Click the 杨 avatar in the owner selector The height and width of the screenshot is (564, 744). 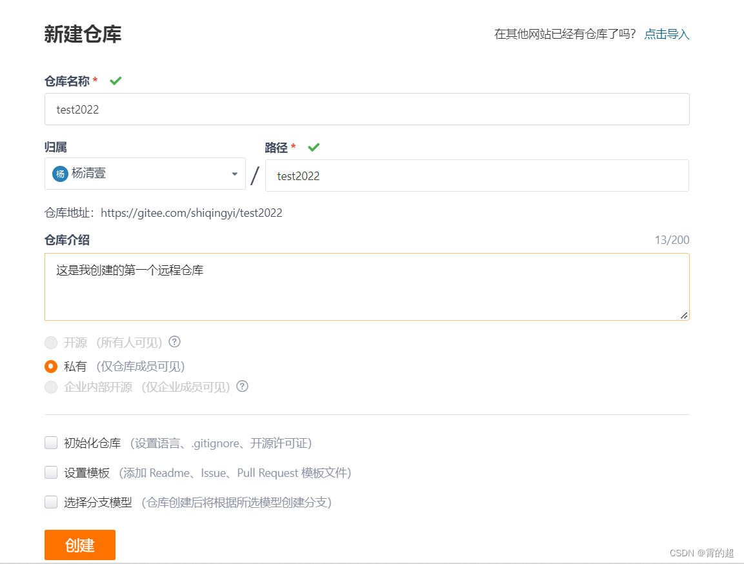tap(59, 174)
